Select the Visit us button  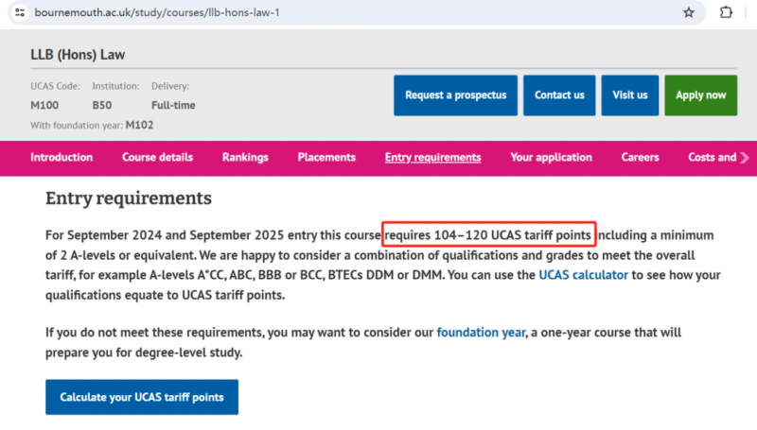point(629,95)
